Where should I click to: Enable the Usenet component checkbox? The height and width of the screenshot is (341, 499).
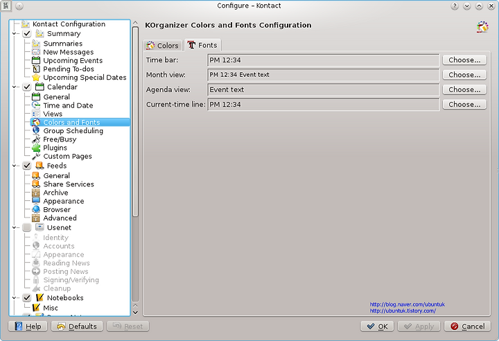pos(27,227)
